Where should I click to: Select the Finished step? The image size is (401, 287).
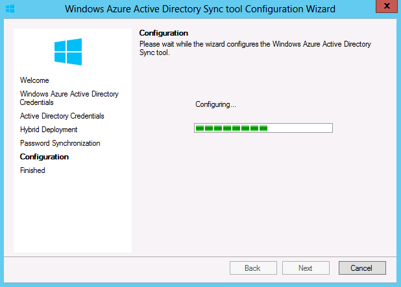tap(32, 170)
